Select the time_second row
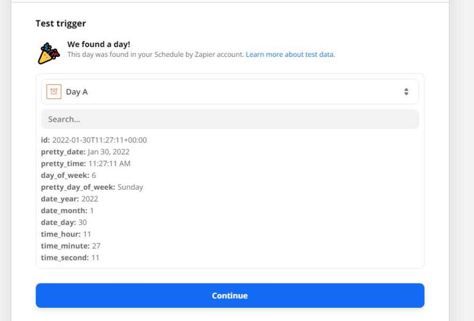Image resolution: width=474 pixels, height=321 pixels. (x=70, y=258)
